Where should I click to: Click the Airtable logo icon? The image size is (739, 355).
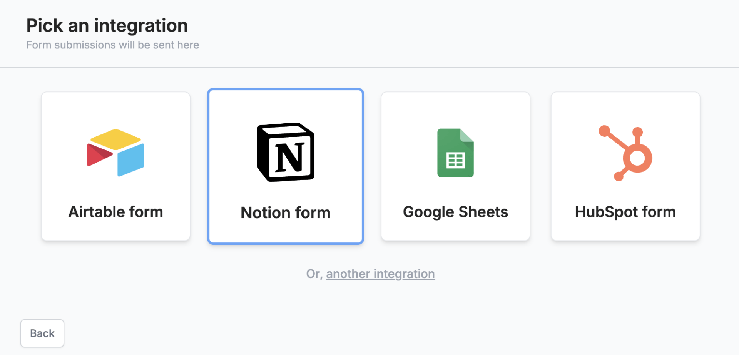click(115, 153)
